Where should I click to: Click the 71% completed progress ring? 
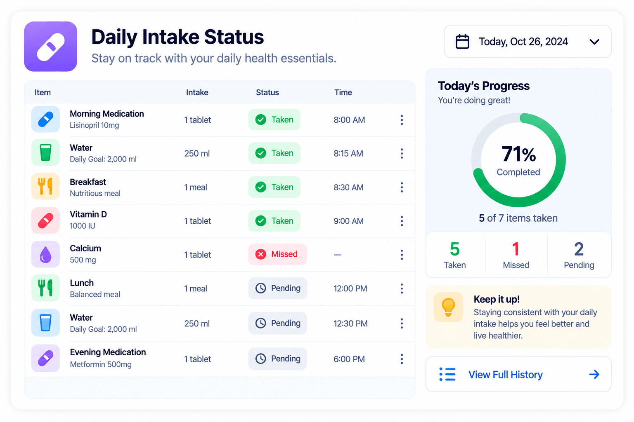518,160
